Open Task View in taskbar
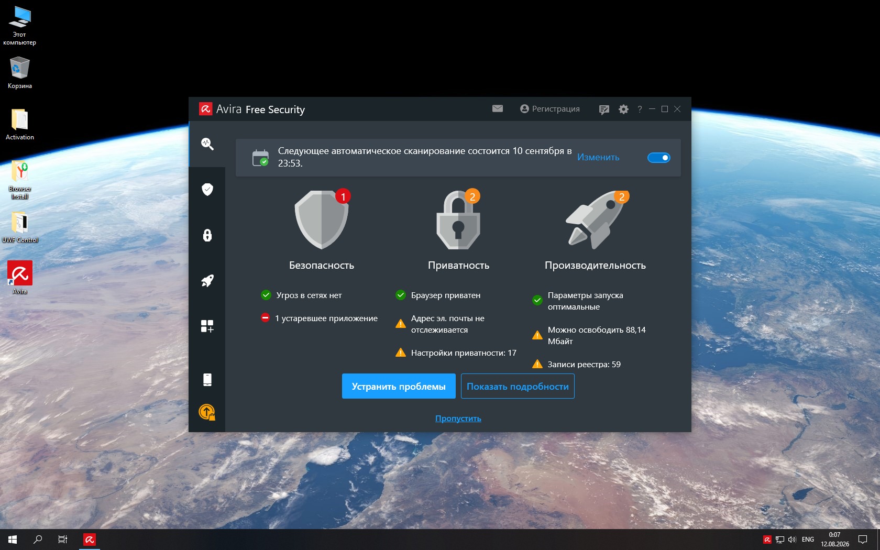 pyautogui.click(x=63, y=540)
